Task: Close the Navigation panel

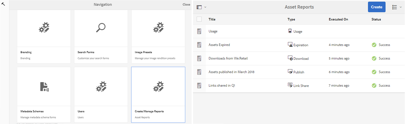Action: coord(186,4)
